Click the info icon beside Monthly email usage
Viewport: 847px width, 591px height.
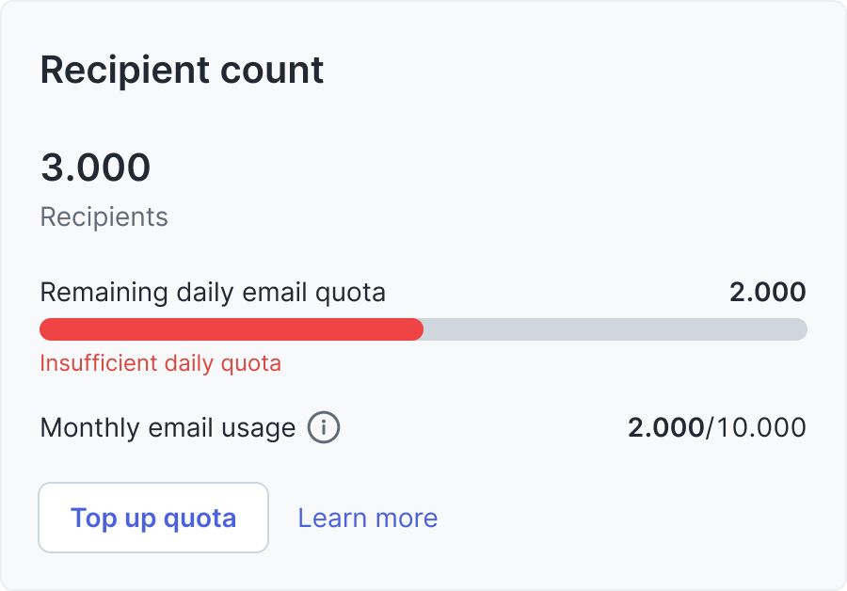pos(324,428)
